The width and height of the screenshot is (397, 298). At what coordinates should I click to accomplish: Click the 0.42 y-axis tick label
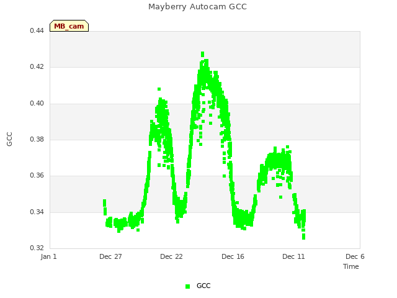[37, 66]
